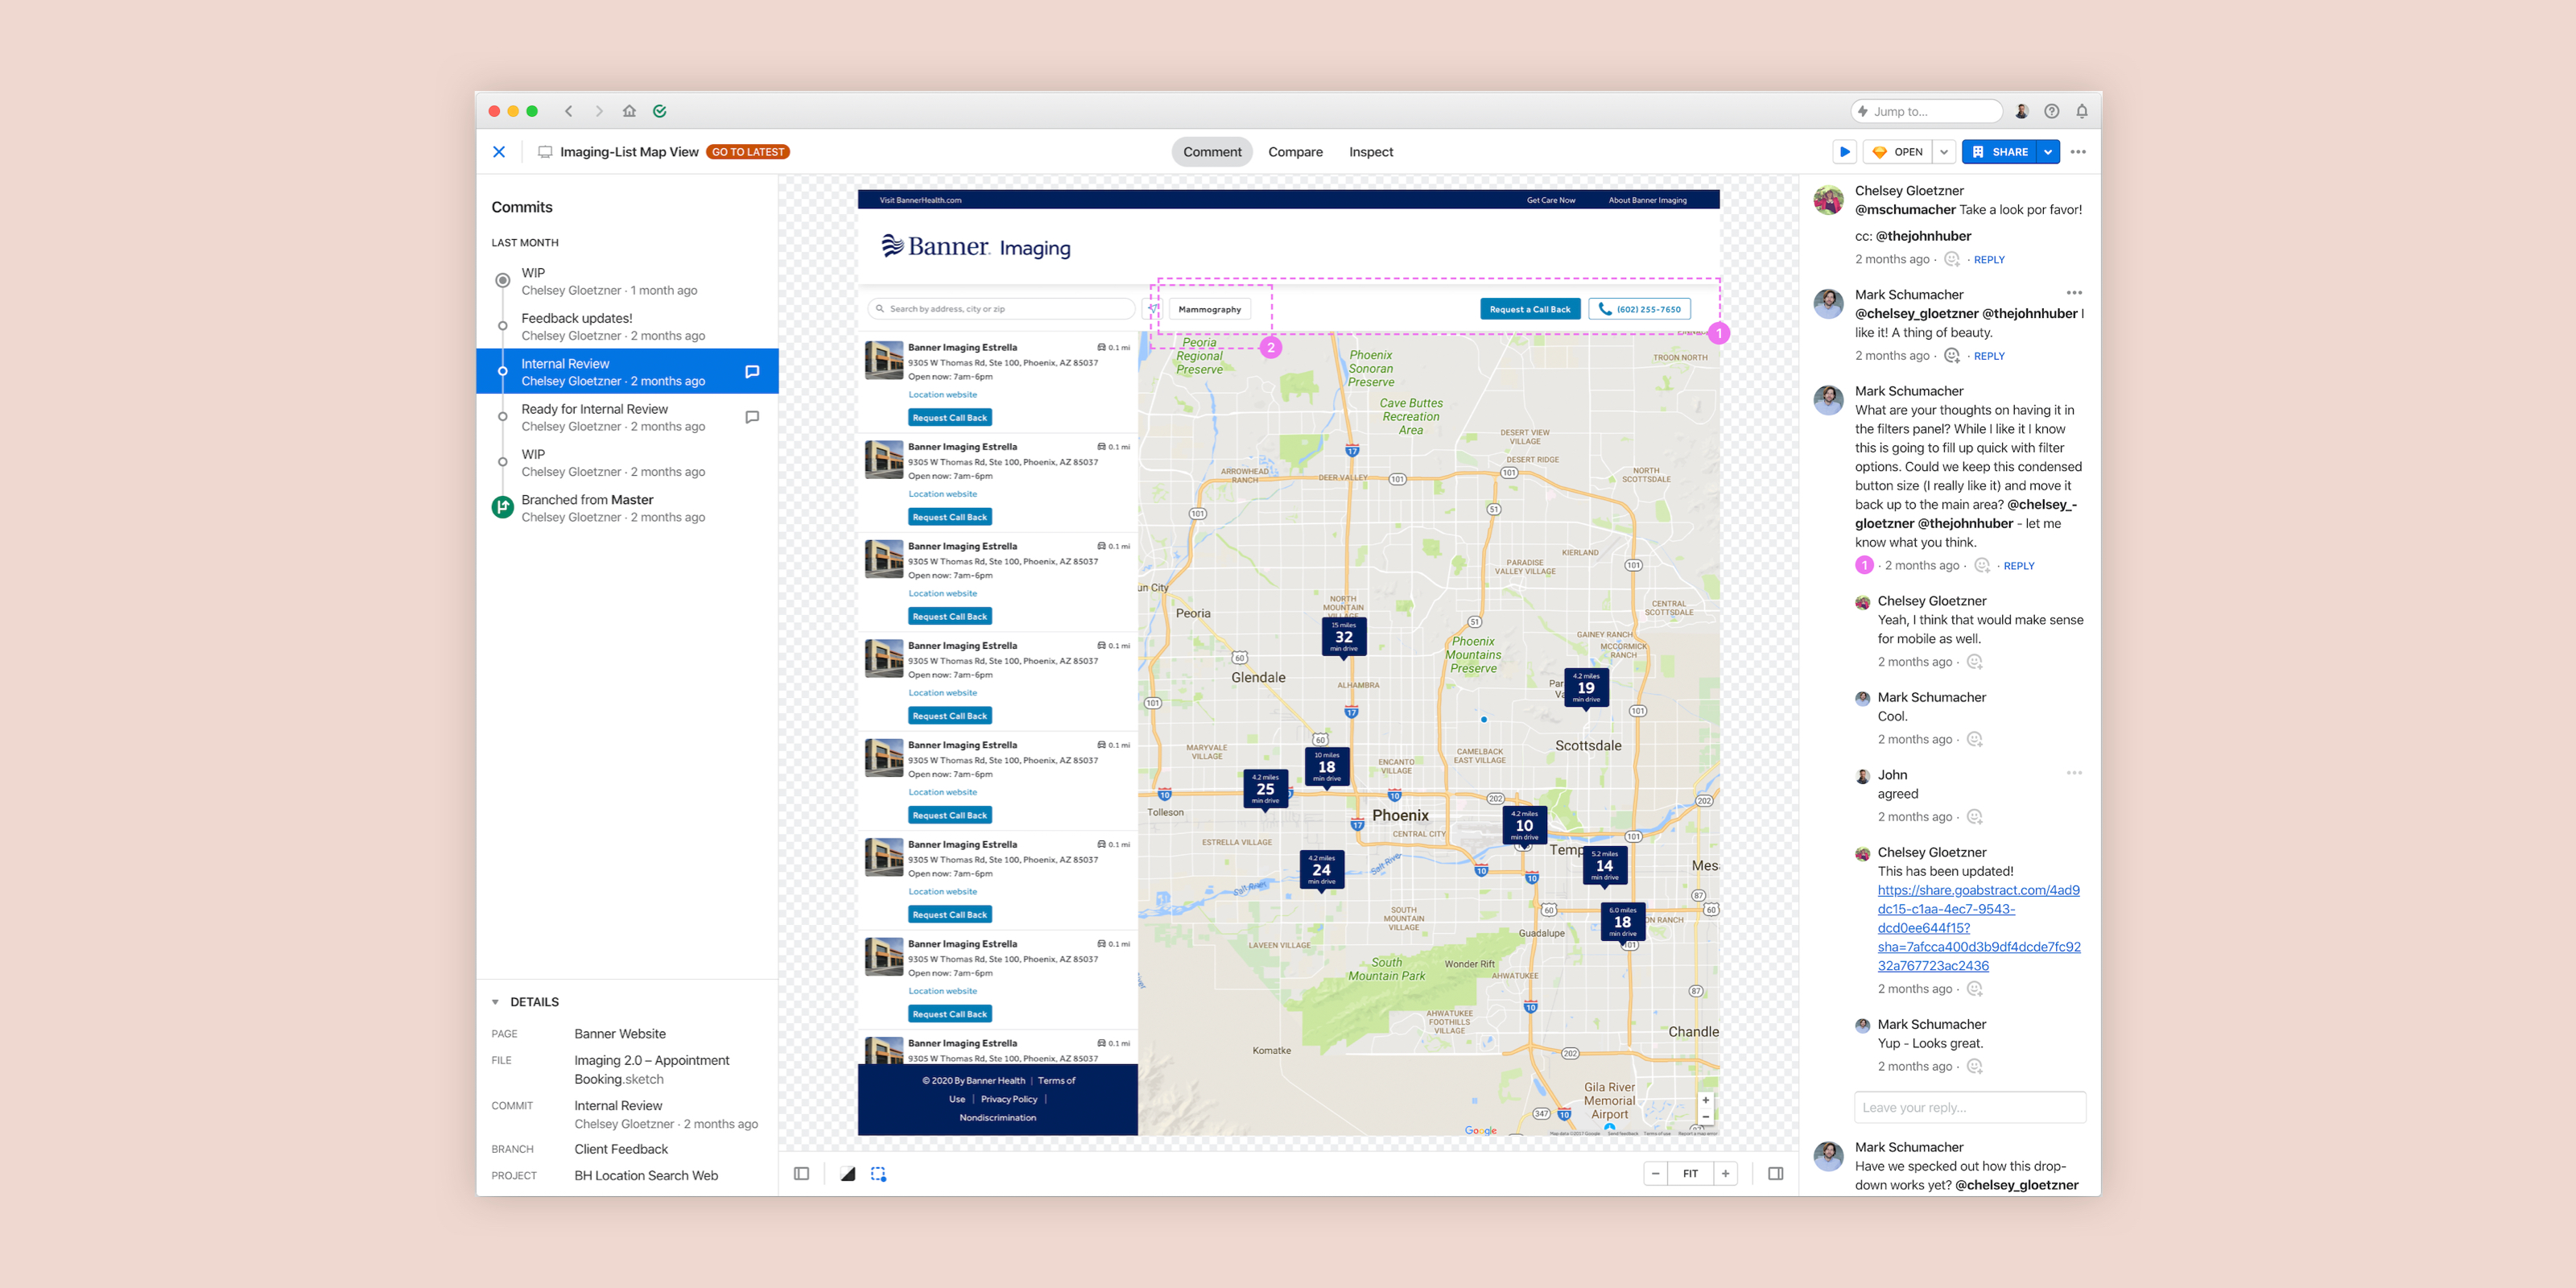Add reaction to Mark's 'thing of beauty' comment
2576x1288 pixels.
coord(1951,355)
